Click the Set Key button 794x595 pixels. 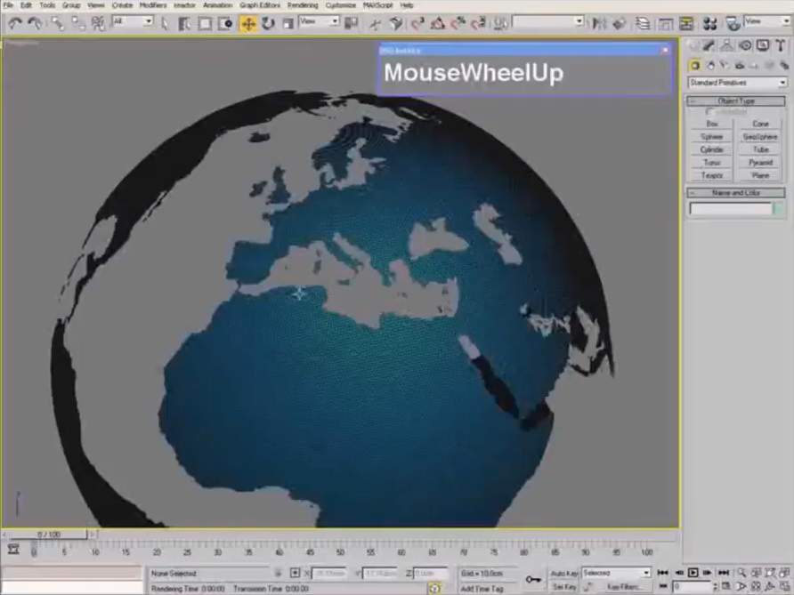(564, 587)
